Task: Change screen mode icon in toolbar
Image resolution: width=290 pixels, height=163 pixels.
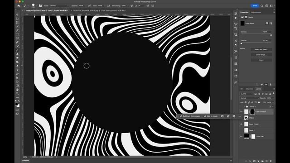Action: coord(17,114)
